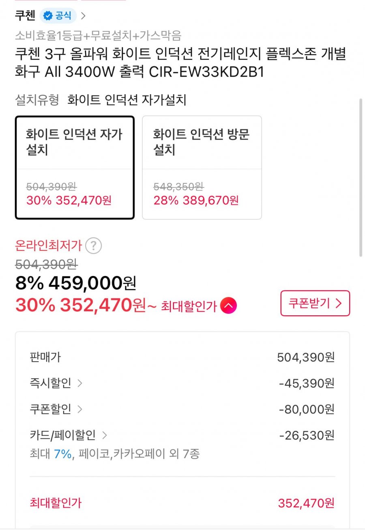Expand 카드/페이할인 details chevron
The height and width of the screenshot is (530, 365).
[105, 435]
